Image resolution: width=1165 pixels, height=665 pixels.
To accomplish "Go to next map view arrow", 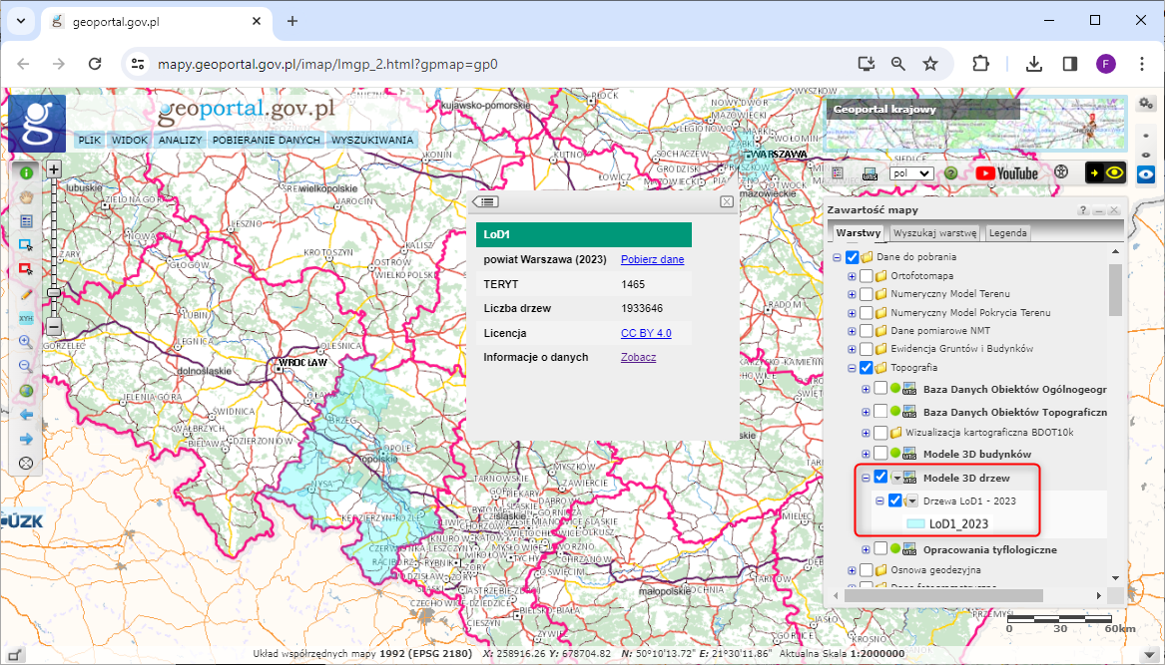I will click(26, 438).
